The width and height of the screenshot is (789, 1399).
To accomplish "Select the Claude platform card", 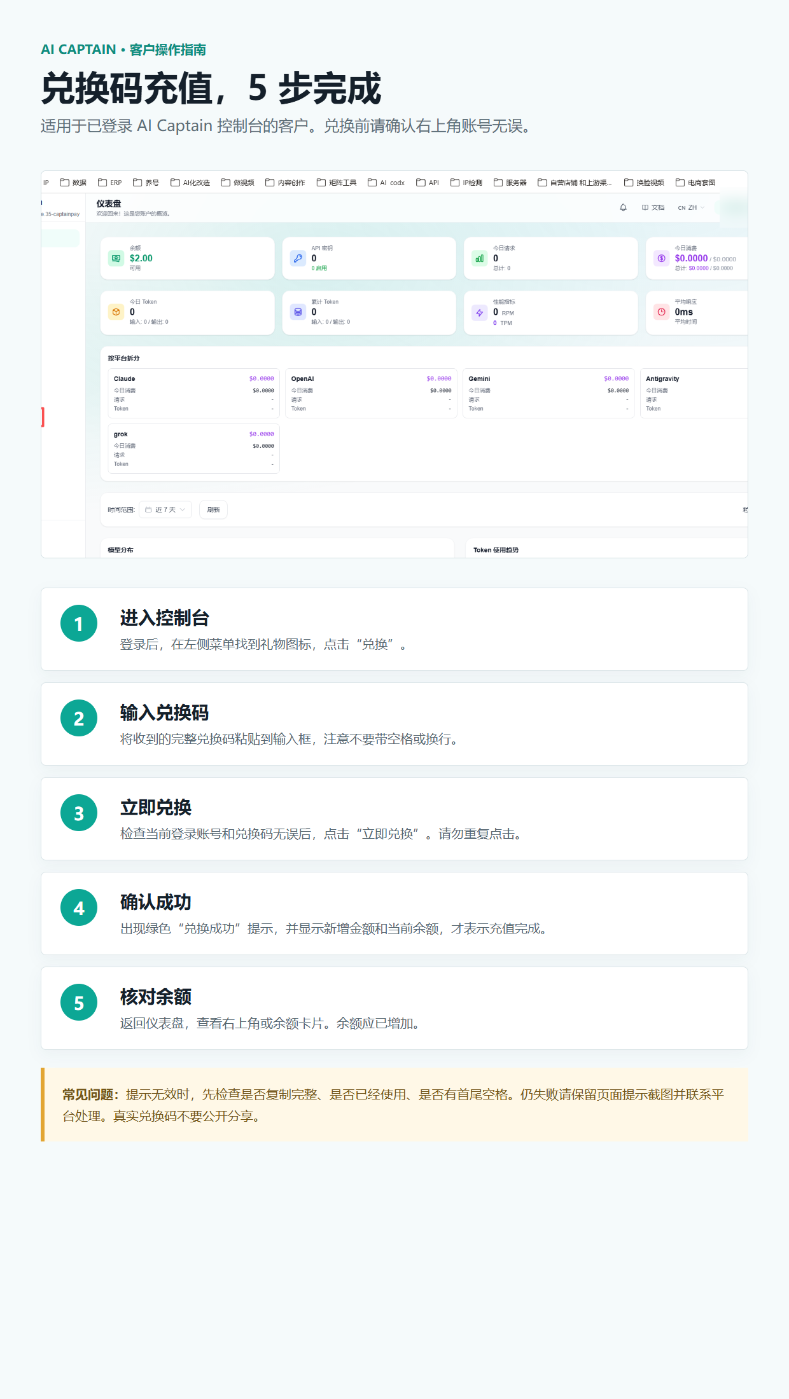I will pos(193,393).
